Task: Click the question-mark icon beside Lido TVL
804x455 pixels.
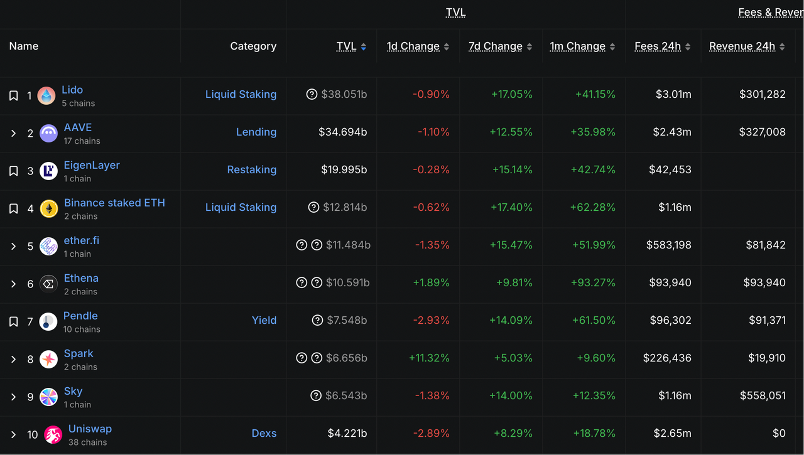Action: [x=312, y=94]
